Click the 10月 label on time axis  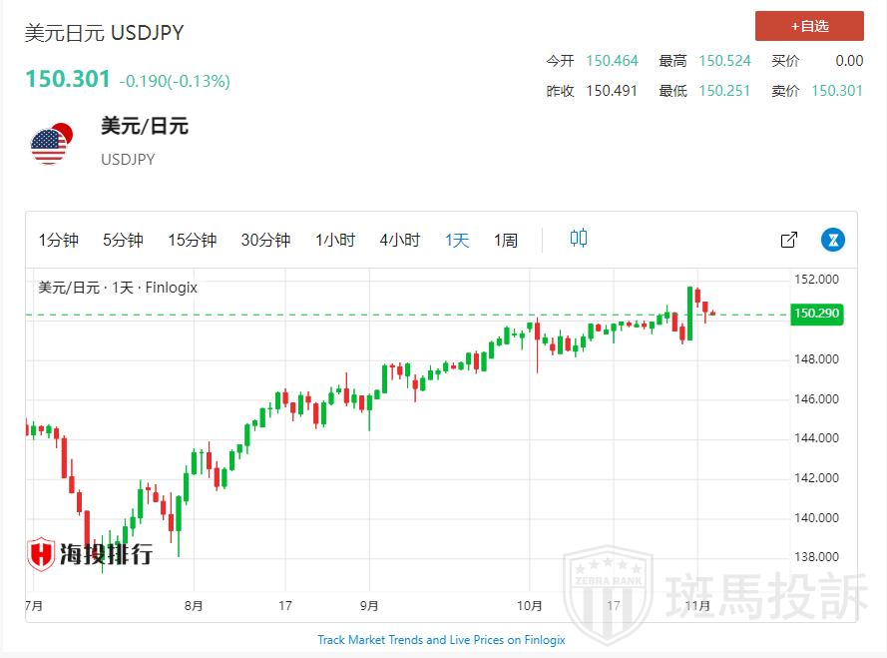point(530,605)
